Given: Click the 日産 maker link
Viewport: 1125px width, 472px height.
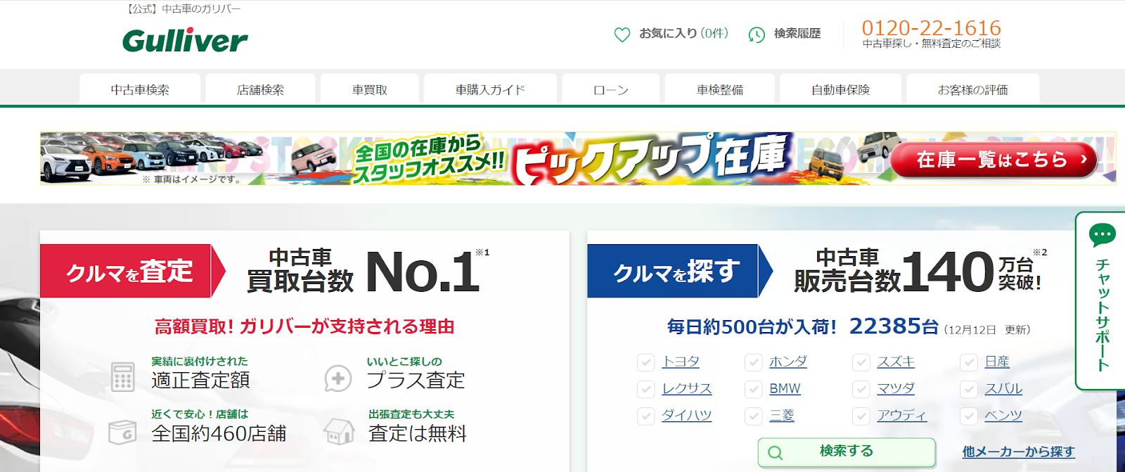Looking at the screenshot, I should click(x=997, y=362).
